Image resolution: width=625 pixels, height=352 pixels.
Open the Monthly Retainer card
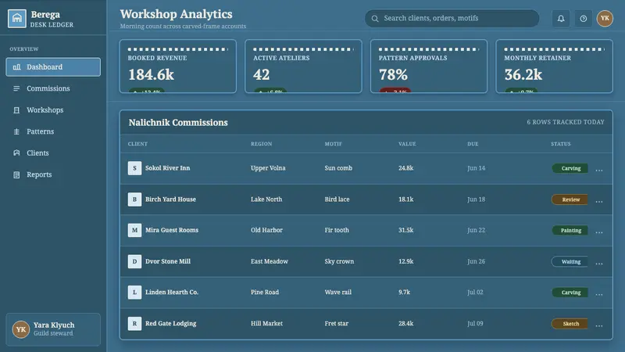pos(555,66)
